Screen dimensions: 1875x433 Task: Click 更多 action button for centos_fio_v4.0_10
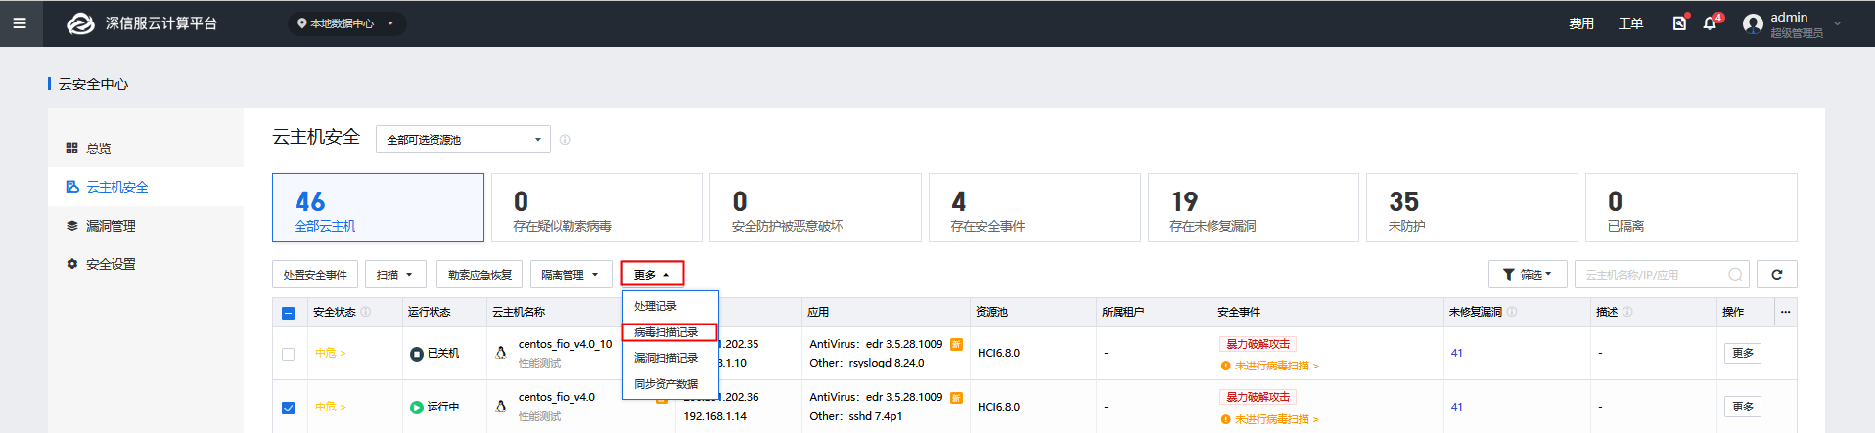1742,353
